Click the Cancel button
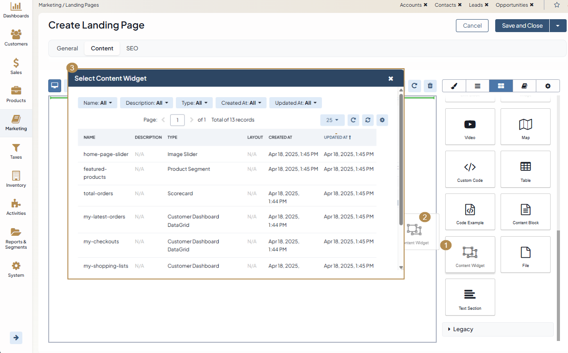Screen dimensions: 568x353 [472, 26]
